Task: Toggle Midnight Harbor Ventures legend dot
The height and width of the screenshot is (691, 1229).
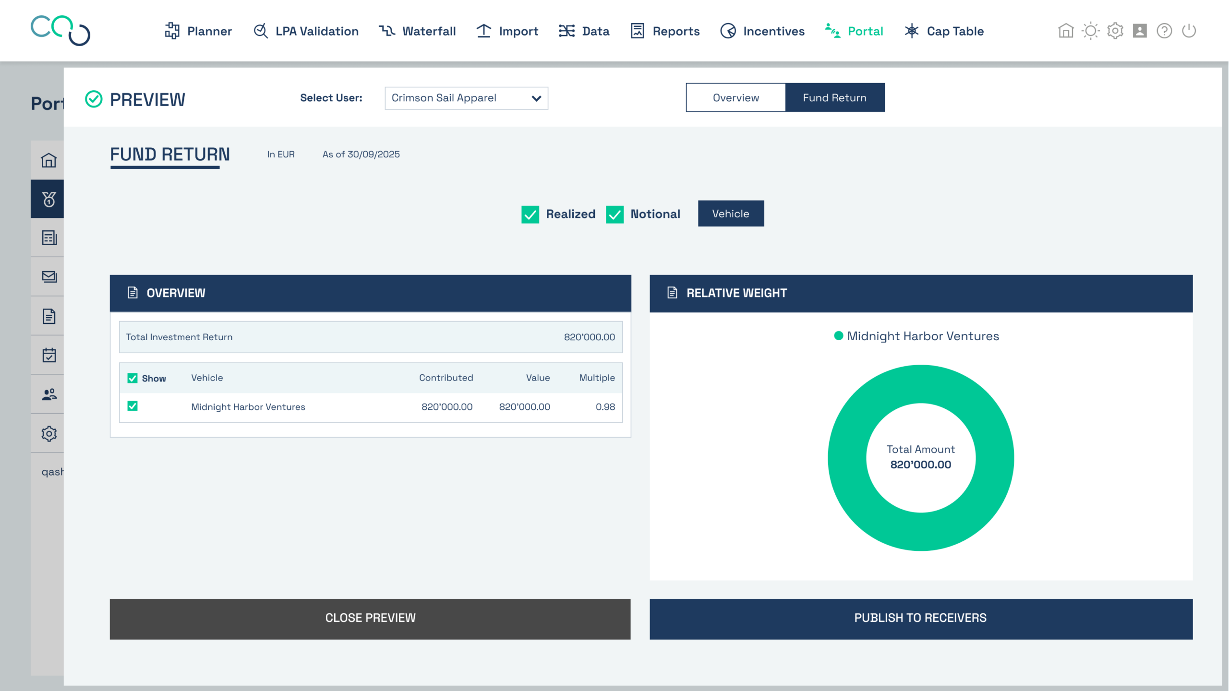Action: (838, 336)
